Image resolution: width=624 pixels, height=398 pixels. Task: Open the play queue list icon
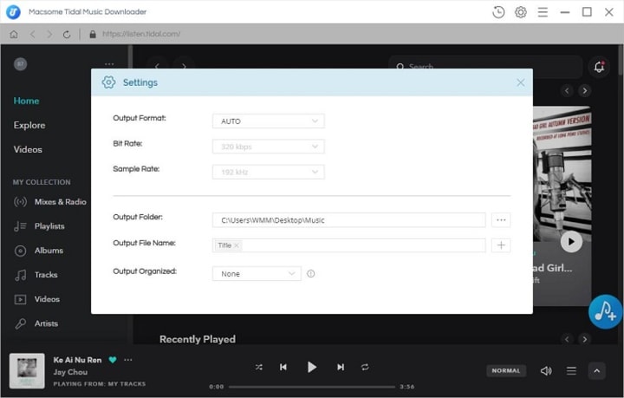click(x=571, y=371)
